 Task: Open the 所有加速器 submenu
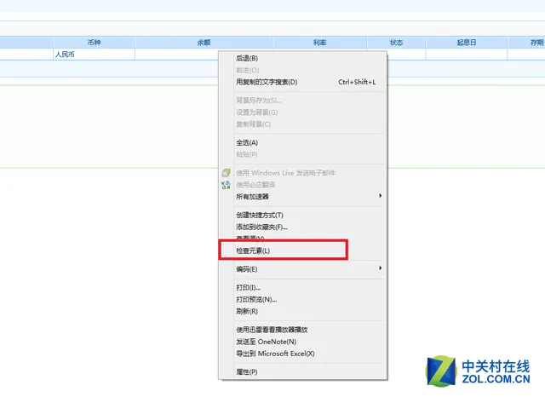(x=302, y=197)
